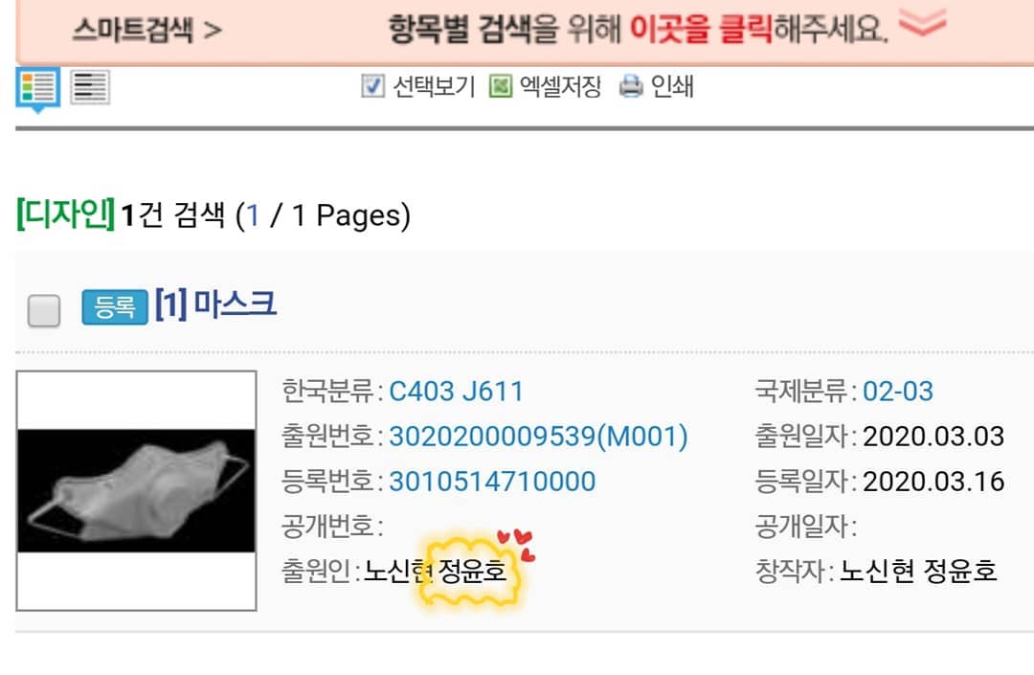This screenshot has width=1034, height=675.
Task: Expand search fields with red double chevron
Action: click(923, 23)
